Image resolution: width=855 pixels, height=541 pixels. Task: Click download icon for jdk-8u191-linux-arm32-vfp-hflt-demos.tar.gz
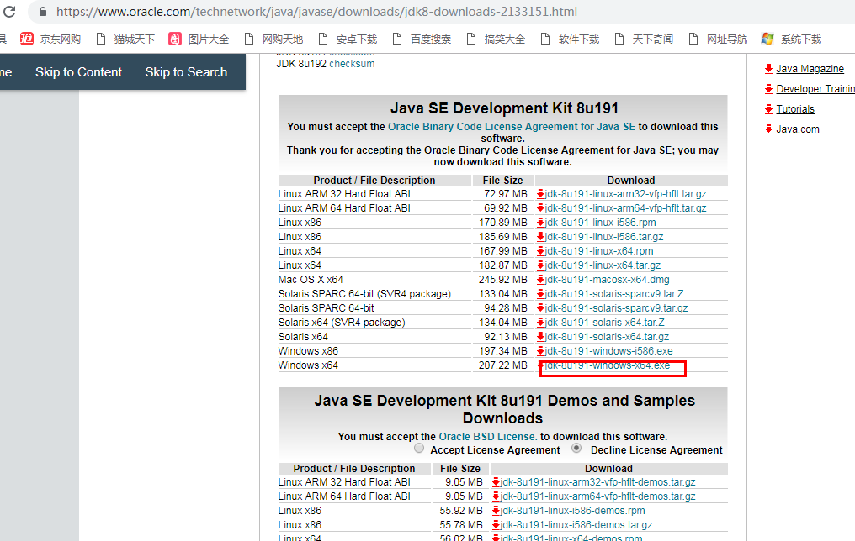click(497, 481)
